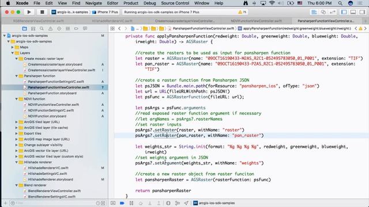
Task: Open HillshadeRenderer.storyboard file
Action: pos(50,179)
